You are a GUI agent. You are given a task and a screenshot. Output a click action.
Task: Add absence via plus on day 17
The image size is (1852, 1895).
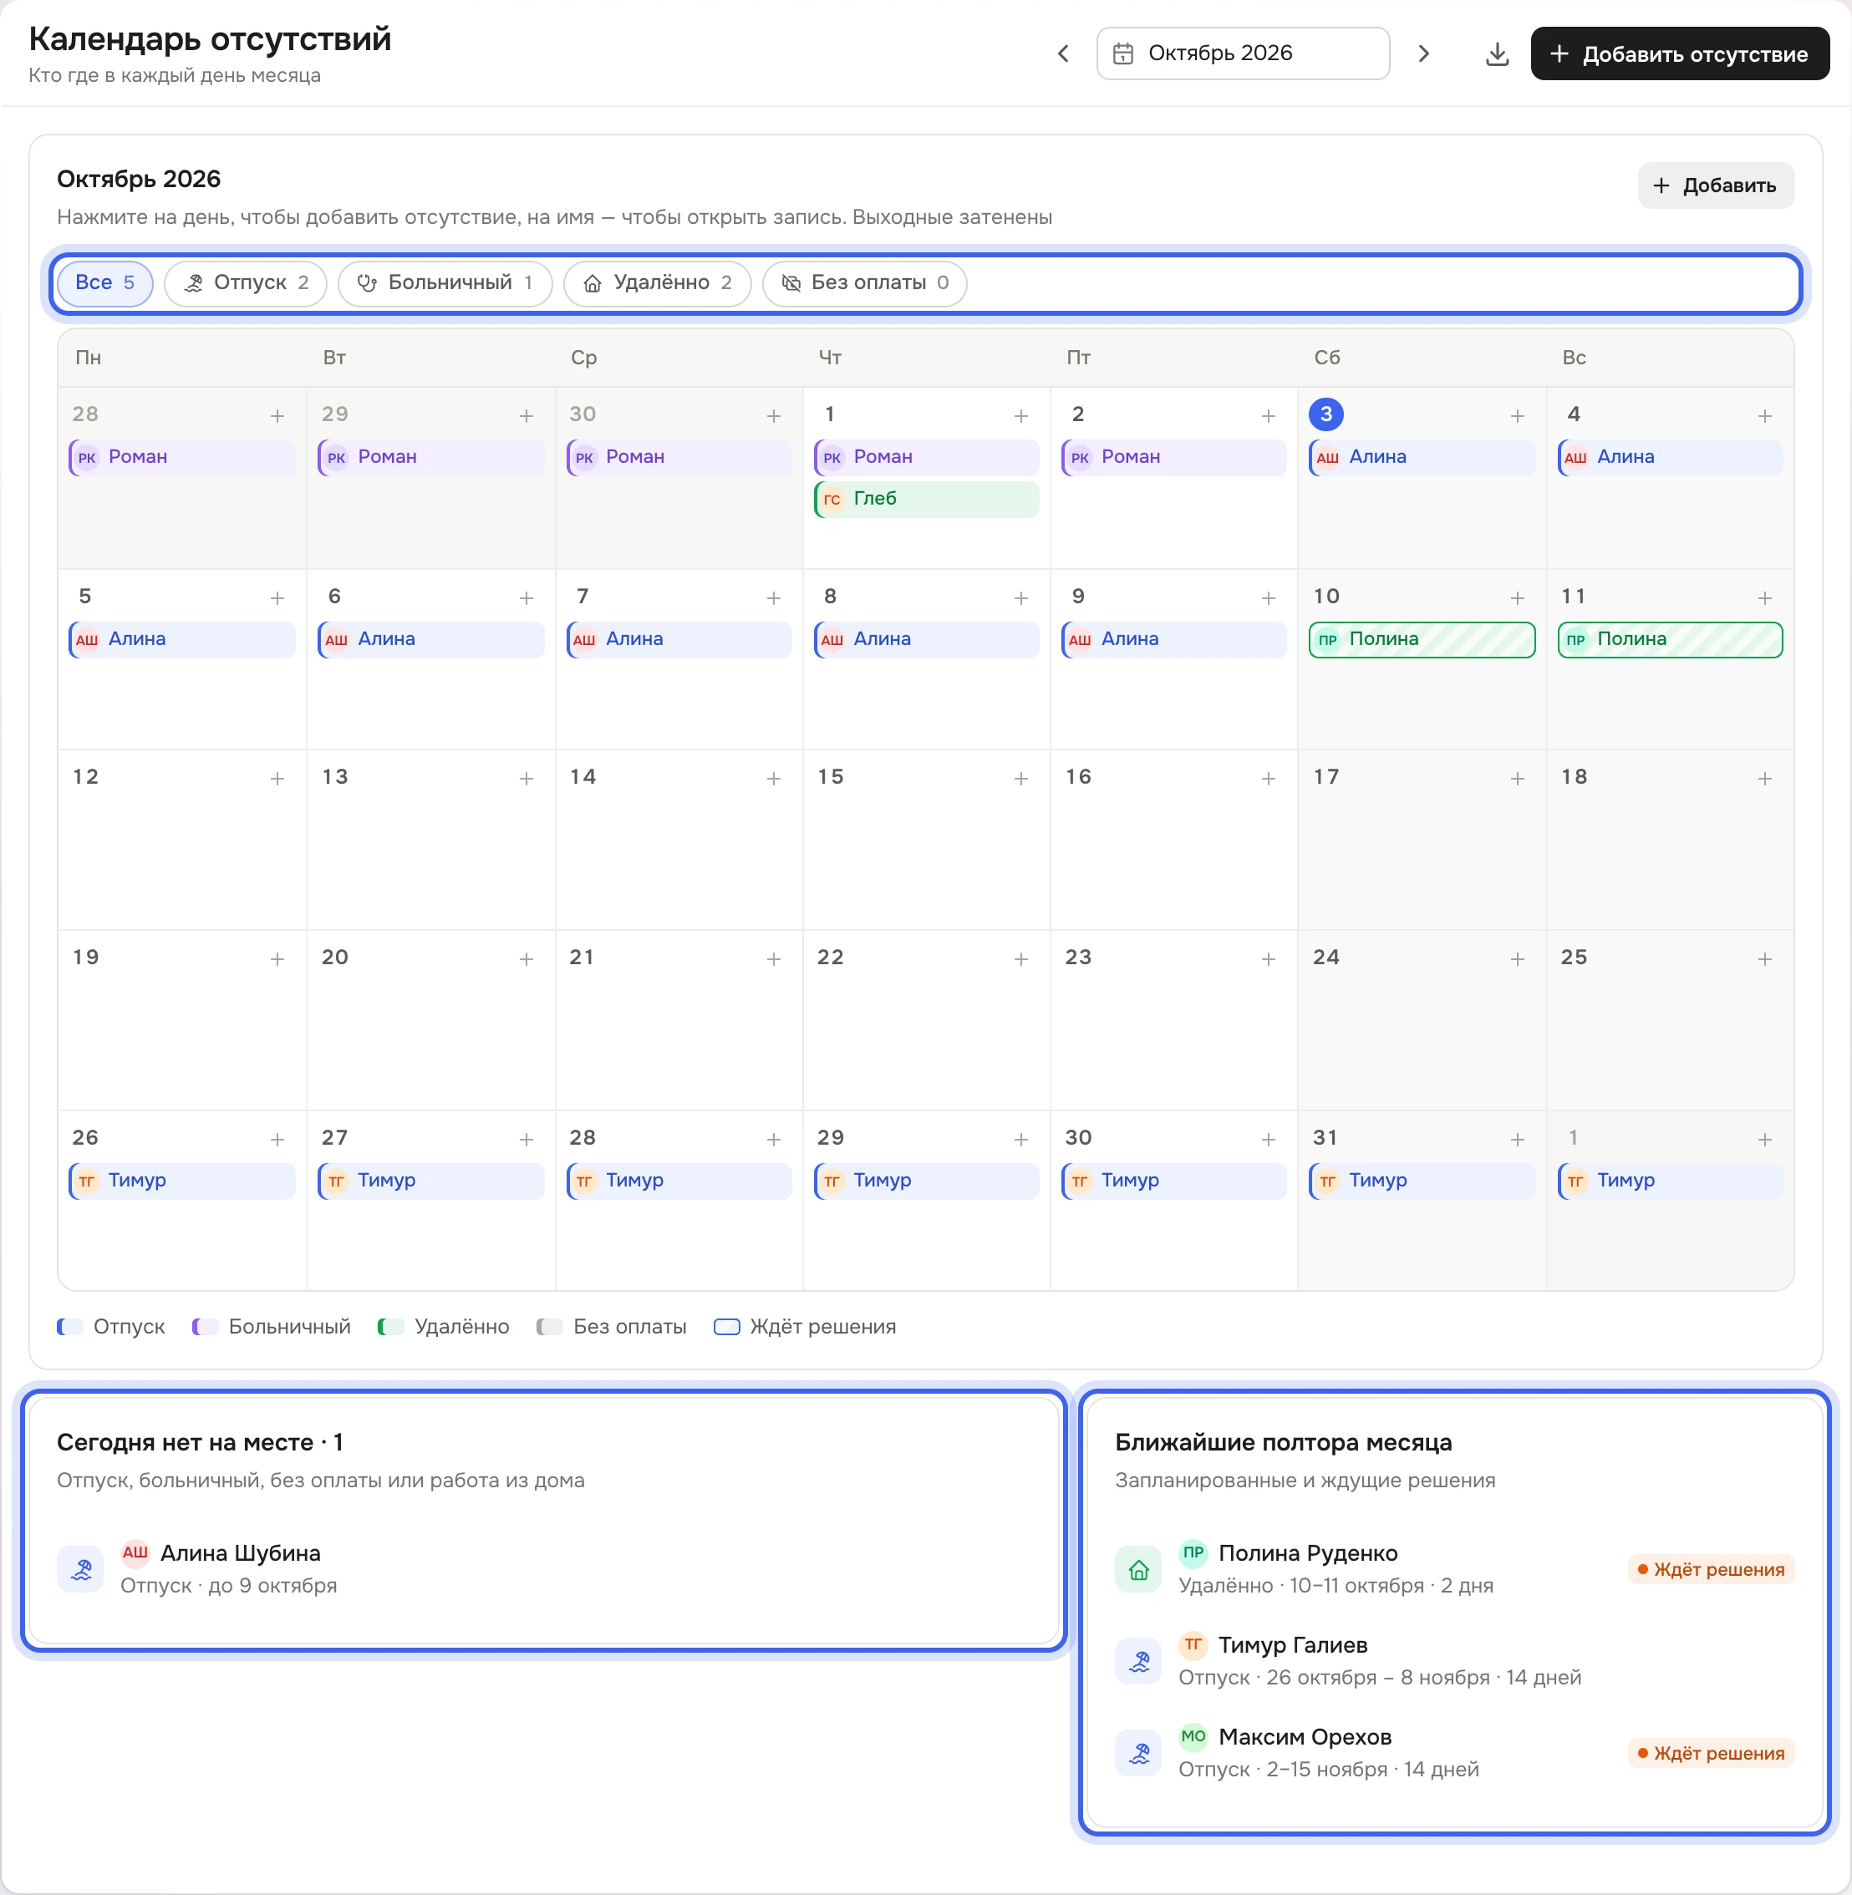click(1516, 779)
